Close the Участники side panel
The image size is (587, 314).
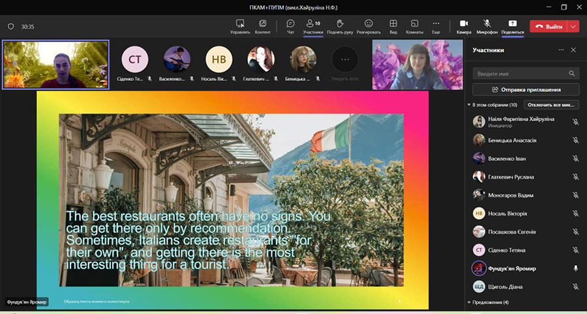pos(573,50)
